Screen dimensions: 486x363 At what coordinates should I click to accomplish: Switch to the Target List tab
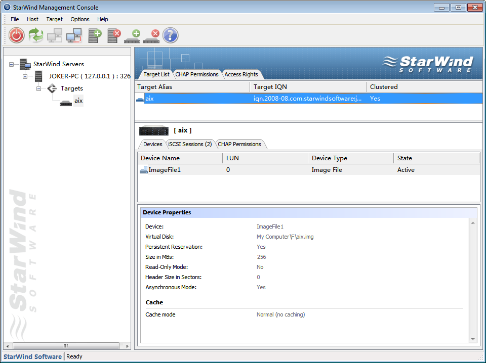[x=156, y=74]
